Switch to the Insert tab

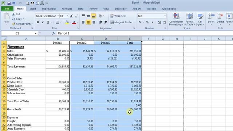(x=33, y=9)
